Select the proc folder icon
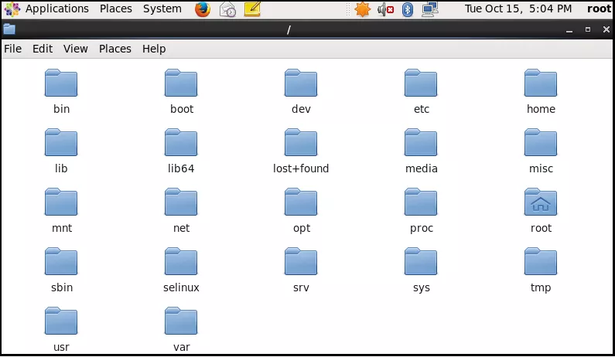The image size is (615, 357). point(421,202)
